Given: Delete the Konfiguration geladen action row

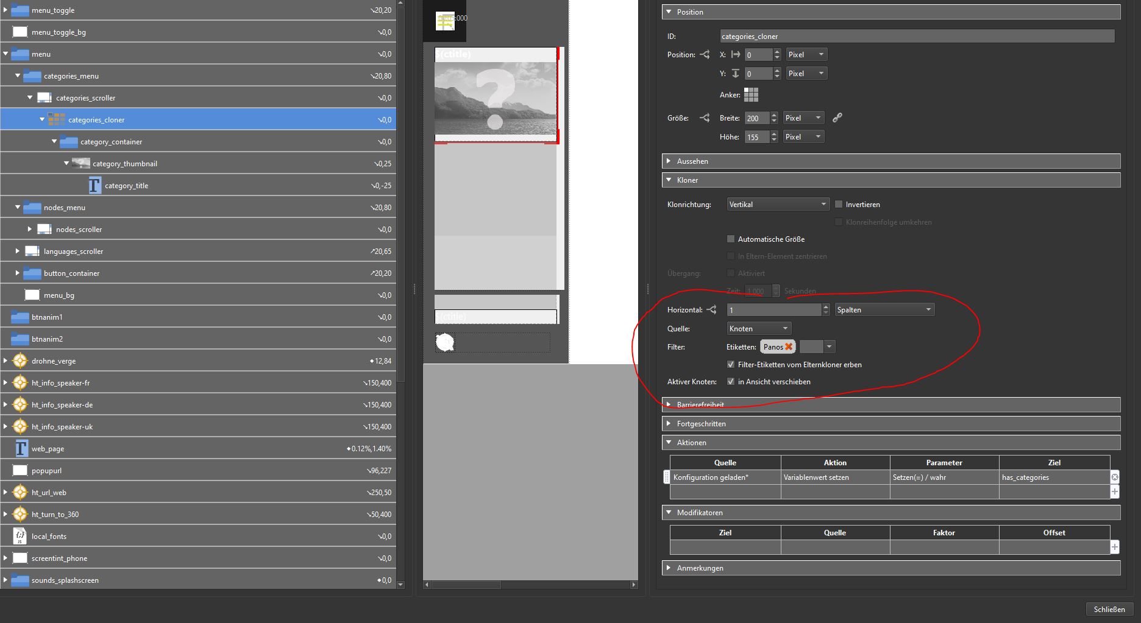Looking at the screenshot, I should [x=1115, y=477].
